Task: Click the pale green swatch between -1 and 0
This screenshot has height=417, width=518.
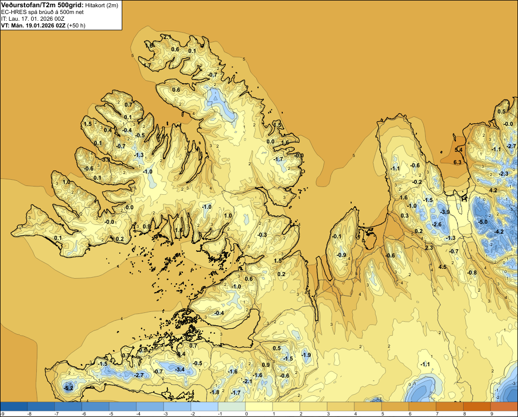Action: point(232,406)
